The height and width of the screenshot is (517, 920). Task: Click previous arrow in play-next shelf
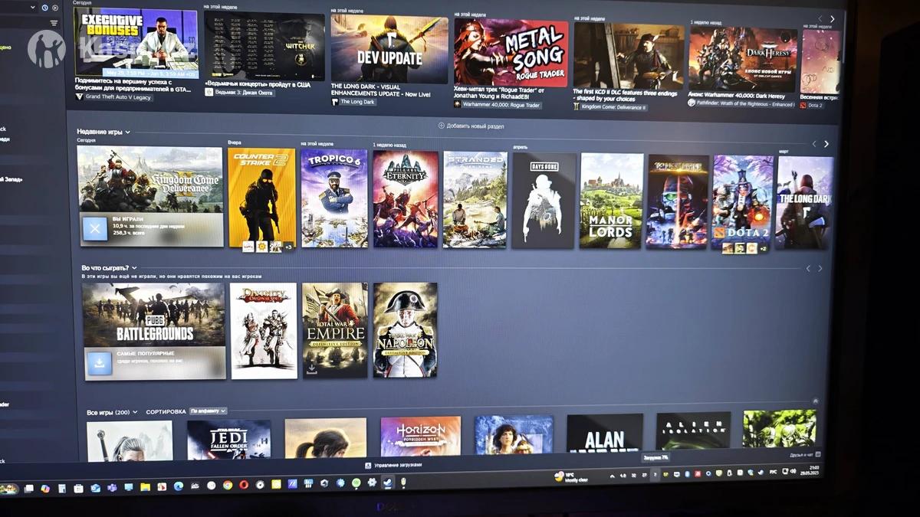pos(807,269)
